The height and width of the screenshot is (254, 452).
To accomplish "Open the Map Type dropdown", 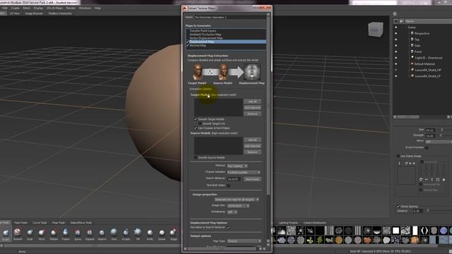I will 244,241.
